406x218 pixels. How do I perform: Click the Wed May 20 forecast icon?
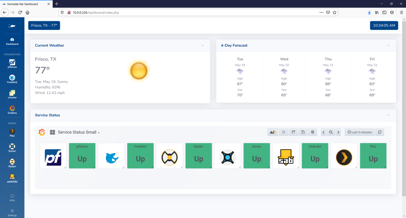pyautogui.click(x=284, y=71)
